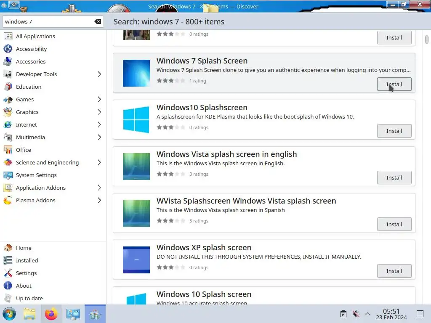Open WVista Splashscreen title text

[246, 201]
